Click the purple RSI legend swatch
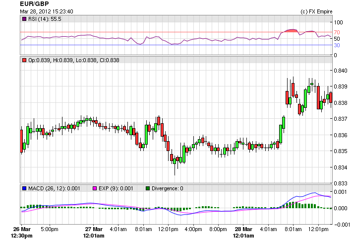Image resolution: width=352 pixels, height=242 pixels. [x=24, y=19]
